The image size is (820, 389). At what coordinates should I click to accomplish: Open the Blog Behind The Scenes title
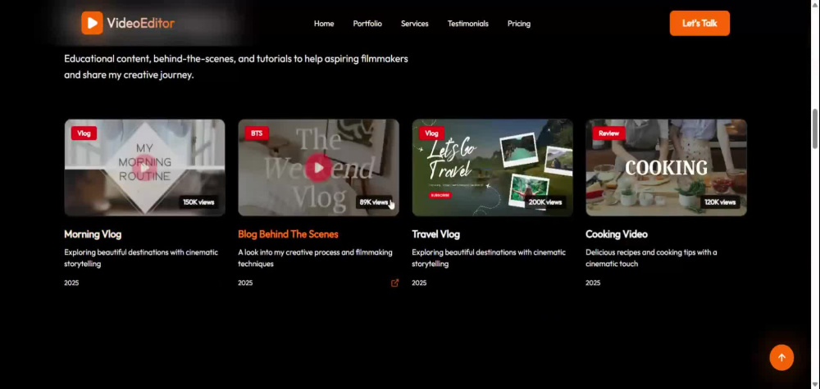(288, 234)
